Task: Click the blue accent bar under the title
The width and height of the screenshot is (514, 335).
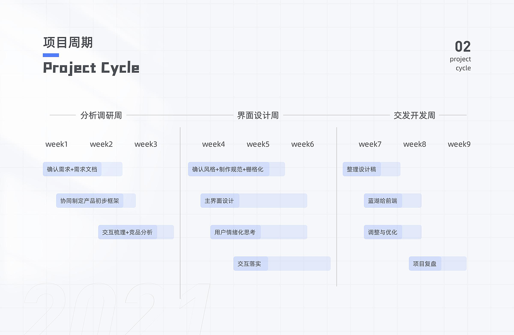Action: pos(51,55)
